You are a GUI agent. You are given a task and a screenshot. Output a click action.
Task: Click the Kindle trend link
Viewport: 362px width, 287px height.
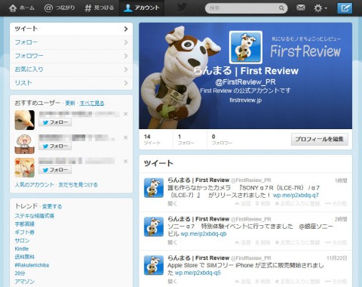pos(22,248)
